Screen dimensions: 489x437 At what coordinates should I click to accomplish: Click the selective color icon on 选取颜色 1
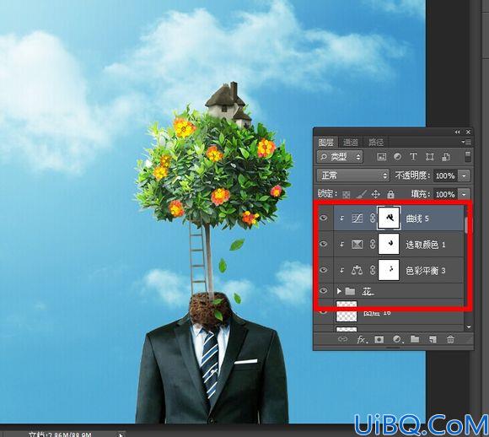[x=357, y=244]
